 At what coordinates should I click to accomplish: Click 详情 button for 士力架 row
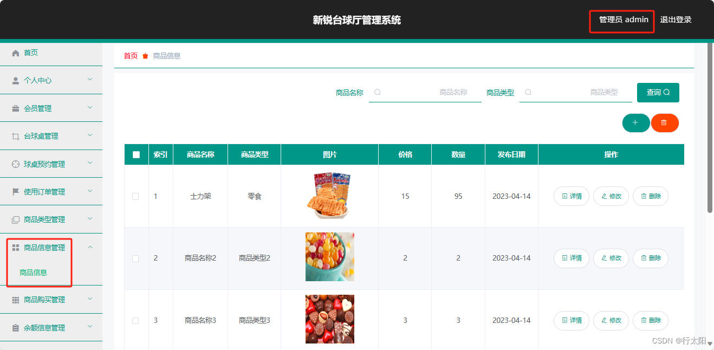pyautogui.click(x=572, y=196)
